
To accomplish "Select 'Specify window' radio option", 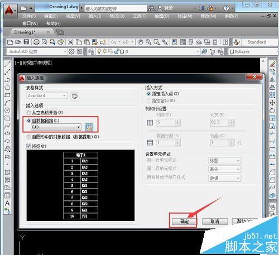I will point(148,101).
